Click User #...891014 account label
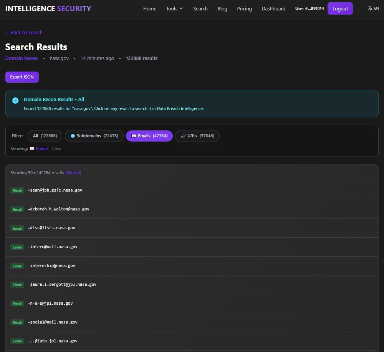 pos(309,8)
